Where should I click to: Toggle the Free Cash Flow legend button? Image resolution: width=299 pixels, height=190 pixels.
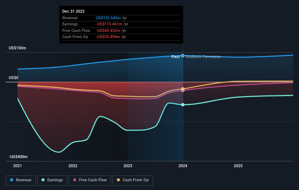pyautogui.click(x=90, y=180)
